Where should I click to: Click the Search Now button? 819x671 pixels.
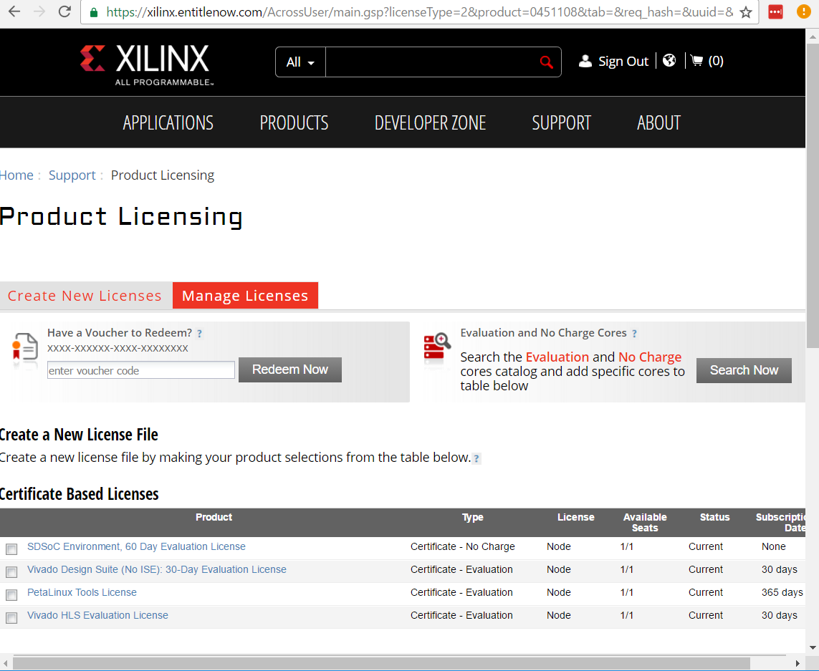coord(744,370)
